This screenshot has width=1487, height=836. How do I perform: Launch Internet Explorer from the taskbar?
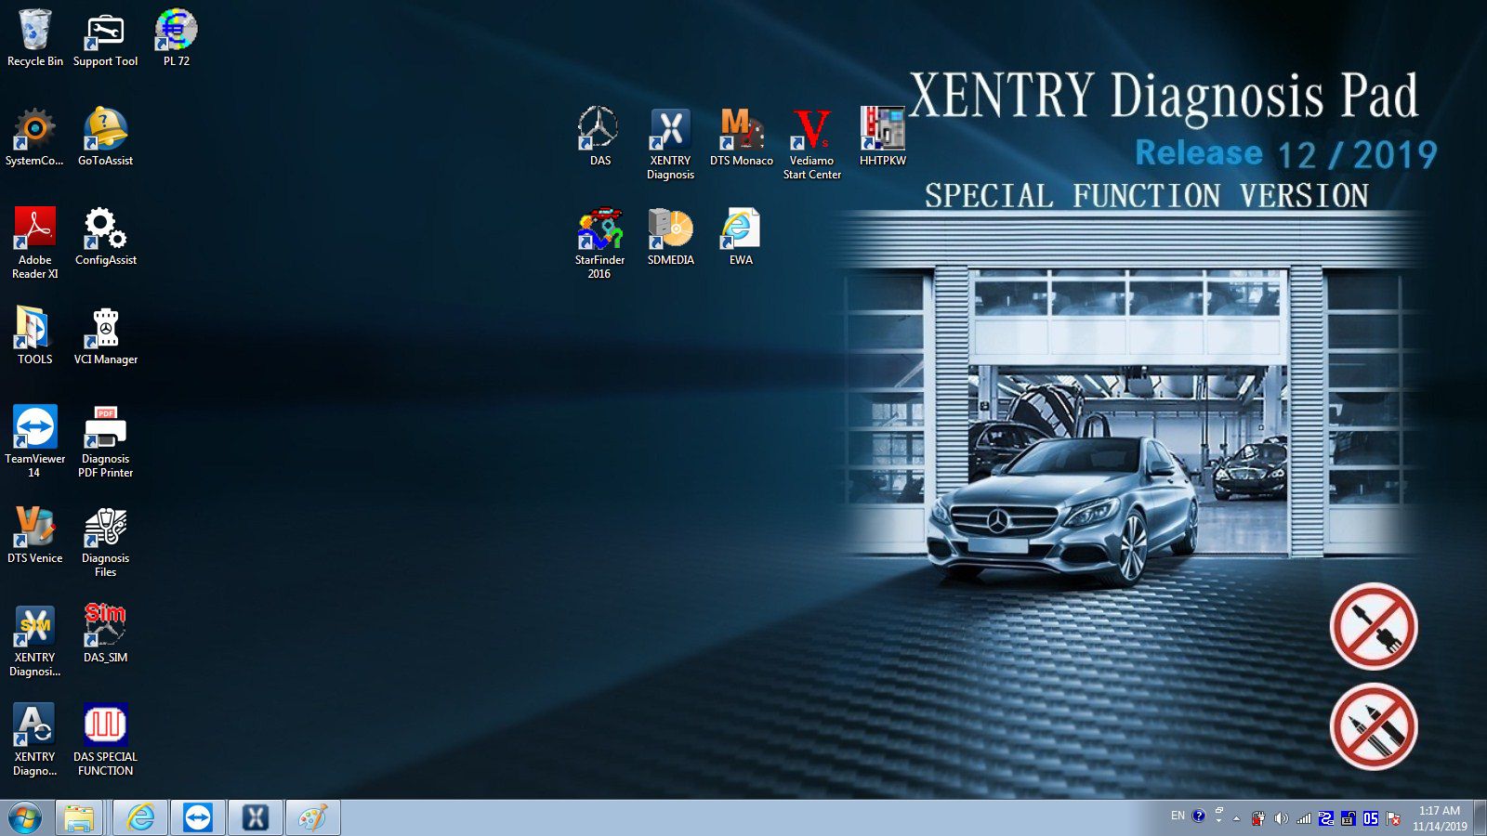pos(140,817)
